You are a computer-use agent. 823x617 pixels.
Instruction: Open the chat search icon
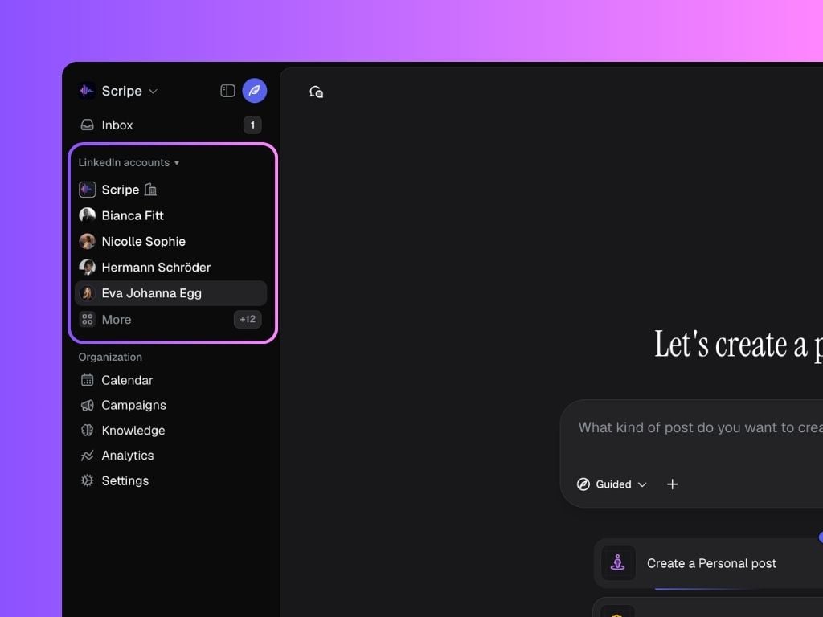316,92
